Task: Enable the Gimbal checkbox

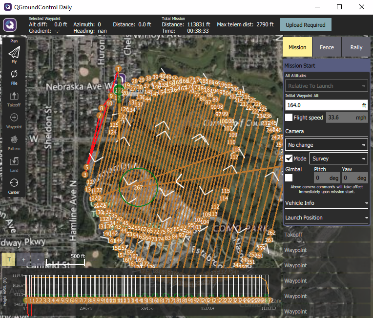Action: tap(289, 178)
